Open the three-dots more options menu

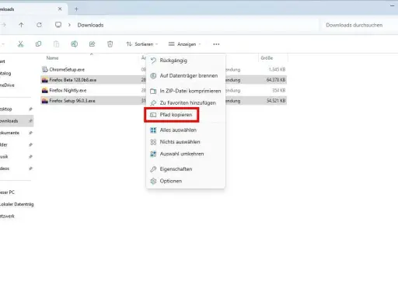click(216, 44)
